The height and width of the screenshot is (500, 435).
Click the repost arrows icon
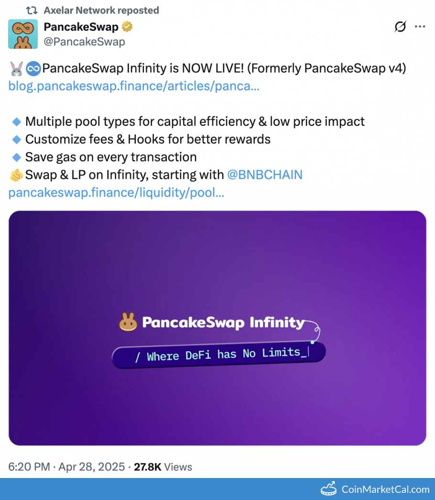coord(31,11)
